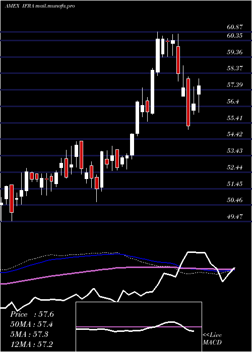Image resolution: width=252 pixels, height=352 pixels.
Task: Click the 52.44 price axis label
Action: pyautogui.click(x=235, y=167)
